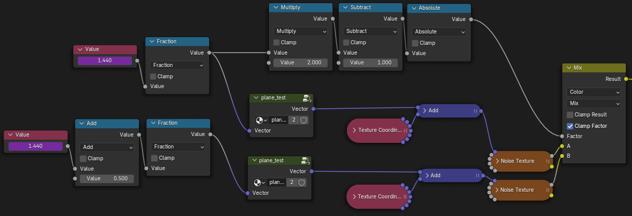Collapse the Multiply node via header chevron
The image size is (632, 216).
(x=275, y=8)
